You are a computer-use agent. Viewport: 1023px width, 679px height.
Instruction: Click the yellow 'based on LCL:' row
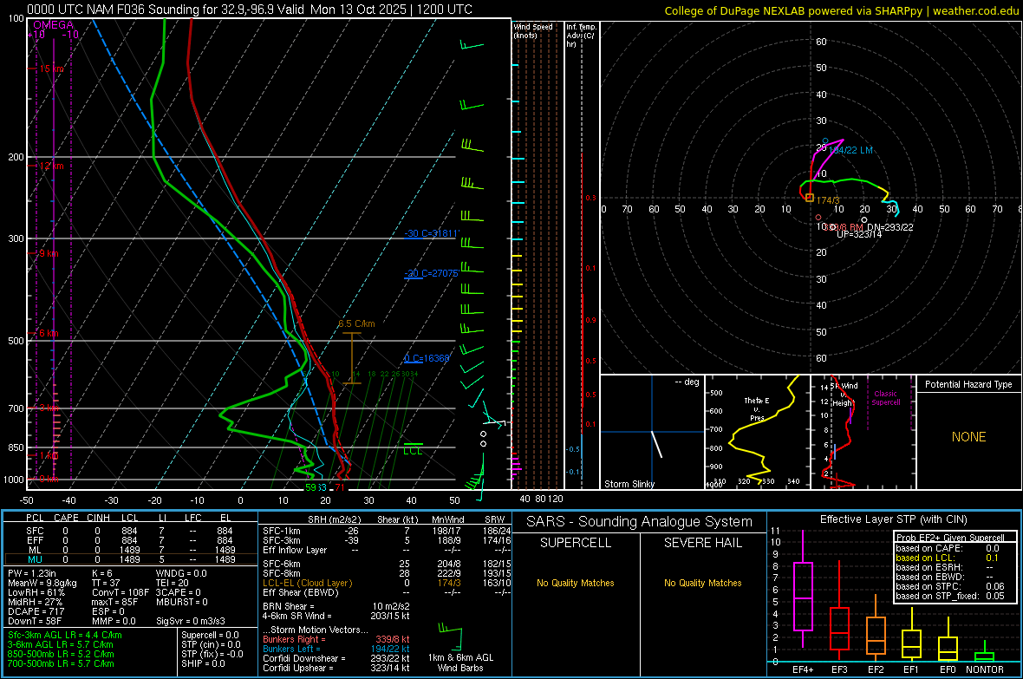[x=947, y=558]
